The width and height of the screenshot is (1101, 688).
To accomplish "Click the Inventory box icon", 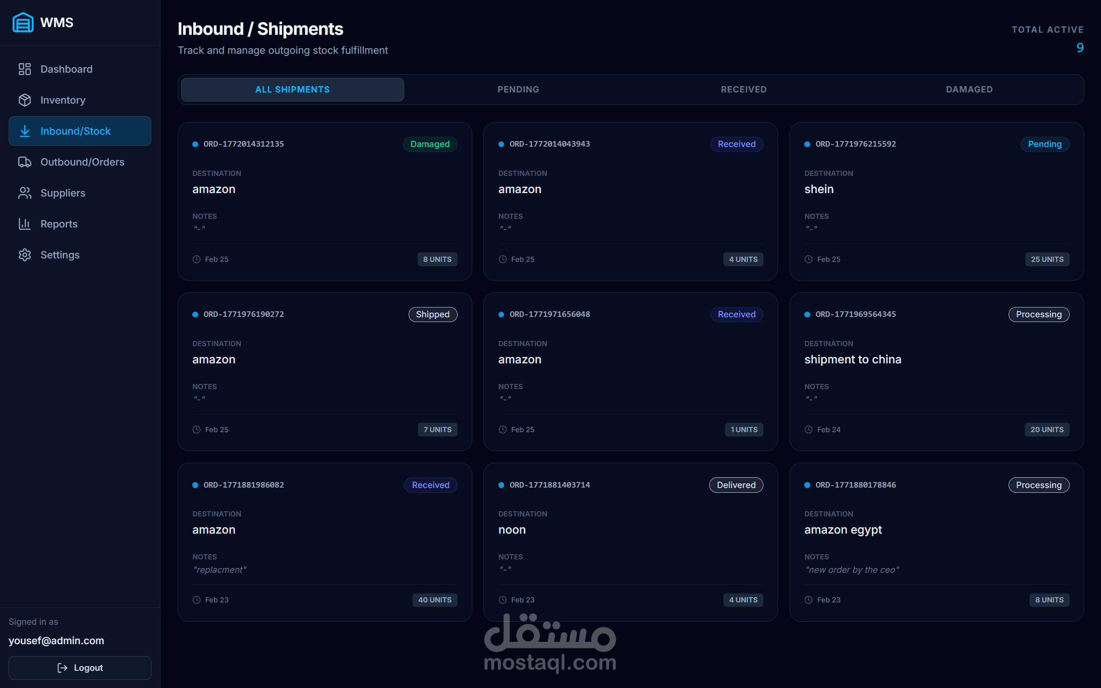I will [25, 100].
